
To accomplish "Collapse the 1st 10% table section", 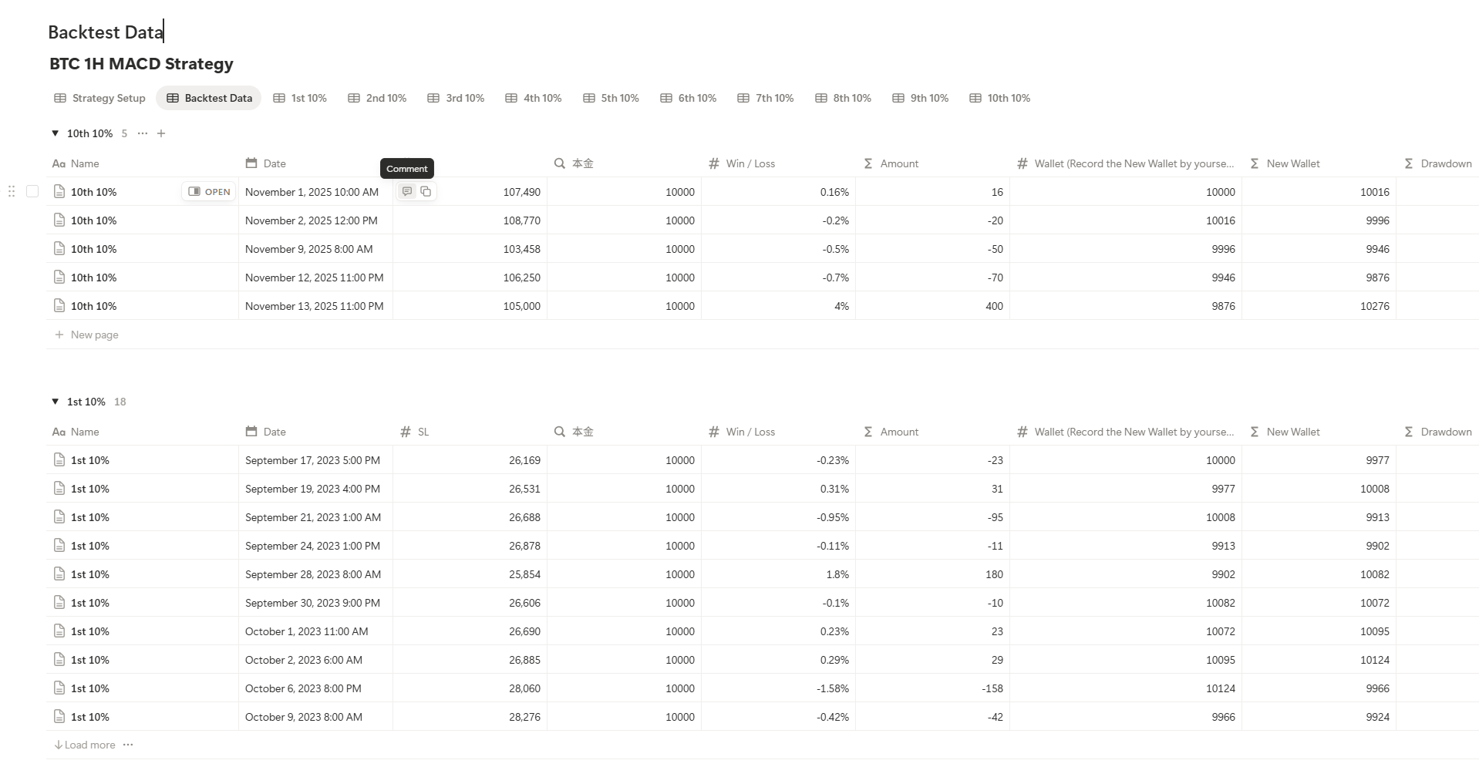I will click(x=55, y=401).
